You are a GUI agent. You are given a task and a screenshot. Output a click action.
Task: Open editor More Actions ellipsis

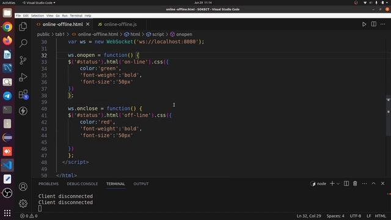click(383, 24)
